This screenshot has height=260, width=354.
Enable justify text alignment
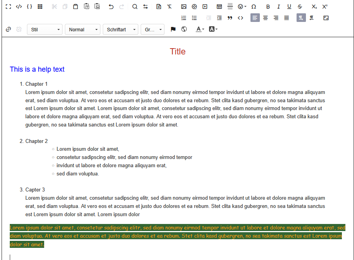tap(286, 18)
